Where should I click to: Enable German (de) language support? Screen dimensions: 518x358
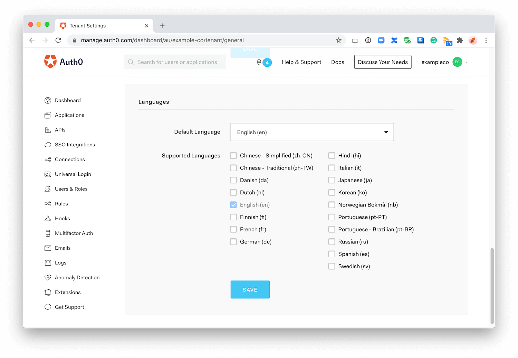tap(233, 242)
